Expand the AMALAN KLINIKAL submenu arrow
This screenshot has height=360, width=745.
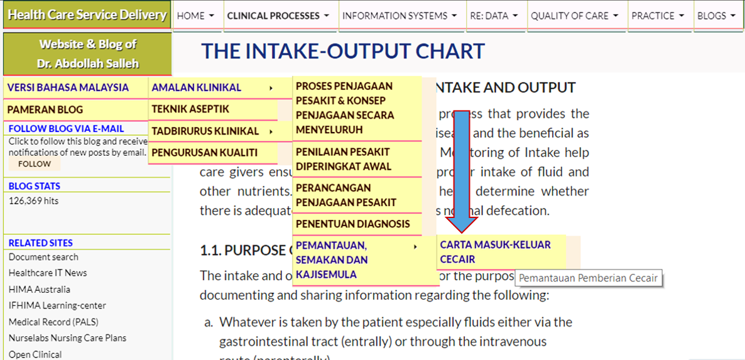point(271,88)
